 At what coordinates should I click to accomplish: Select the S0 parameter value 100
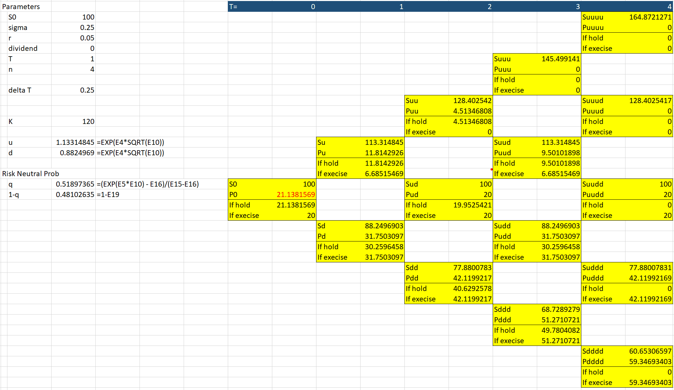click(73, 17)
